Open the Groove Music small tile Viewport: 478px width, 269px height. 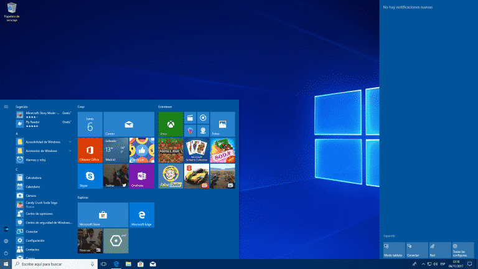tap(203, 118)
